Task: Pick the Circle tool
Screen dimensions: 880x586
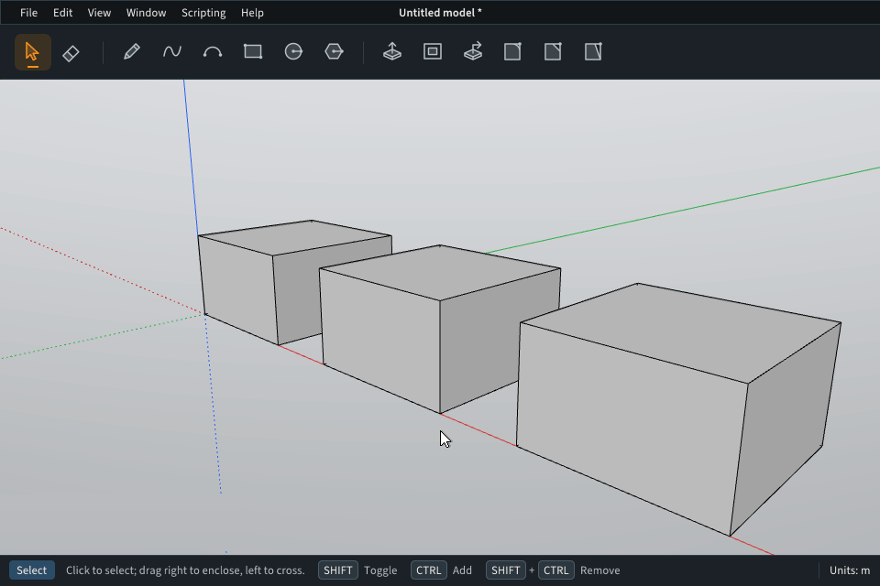Action: coord(293,52)
